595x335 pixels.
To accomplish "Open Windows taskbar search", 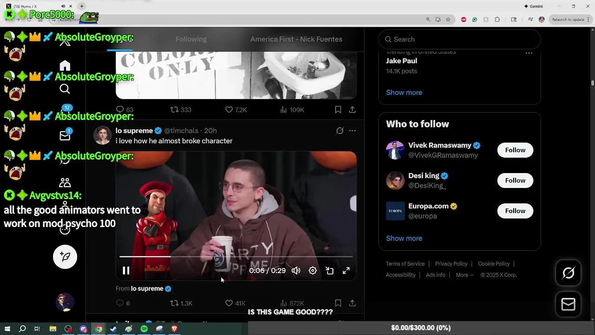I will tap(22, 329).
